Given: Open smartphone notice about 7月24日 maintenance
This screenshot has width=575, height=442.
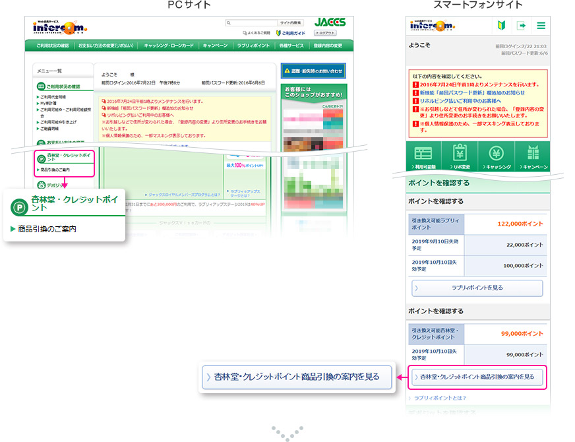Looking at the screenshot, I should (479, 84).
